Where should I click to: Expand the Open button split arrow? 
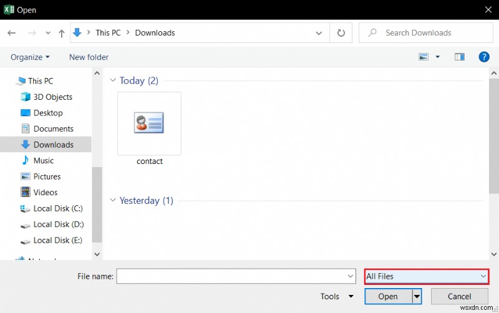click(417, 296)
